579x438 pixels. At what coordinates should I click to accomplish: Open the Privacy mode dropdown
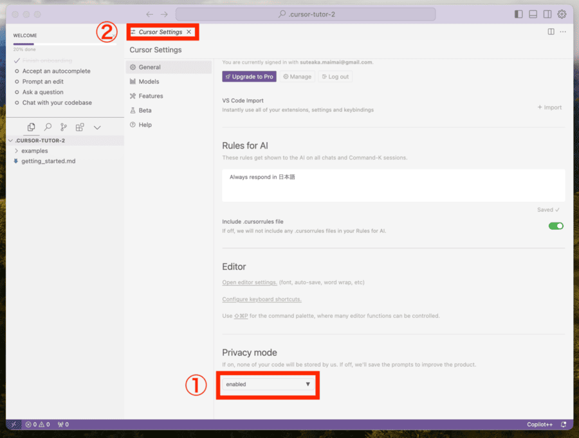(x=268, y=385)
